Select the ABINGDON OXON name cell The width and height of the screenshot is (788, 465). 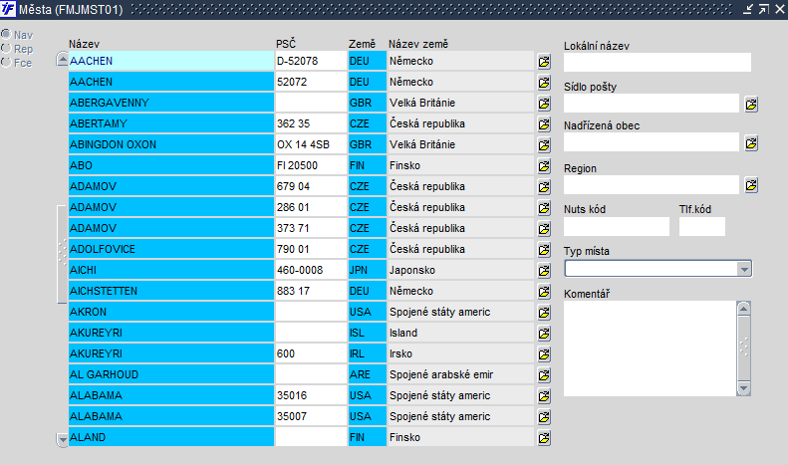click(171, 144)
